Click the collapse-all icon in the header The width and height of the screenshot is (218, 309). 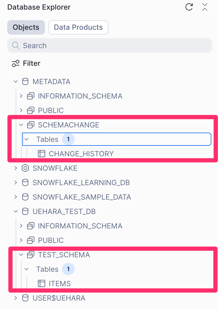pyautogui.click(x=205, y=7)
